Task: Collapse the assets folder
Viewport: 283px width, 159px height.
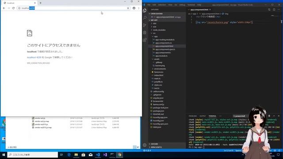Action: (157, 59)
